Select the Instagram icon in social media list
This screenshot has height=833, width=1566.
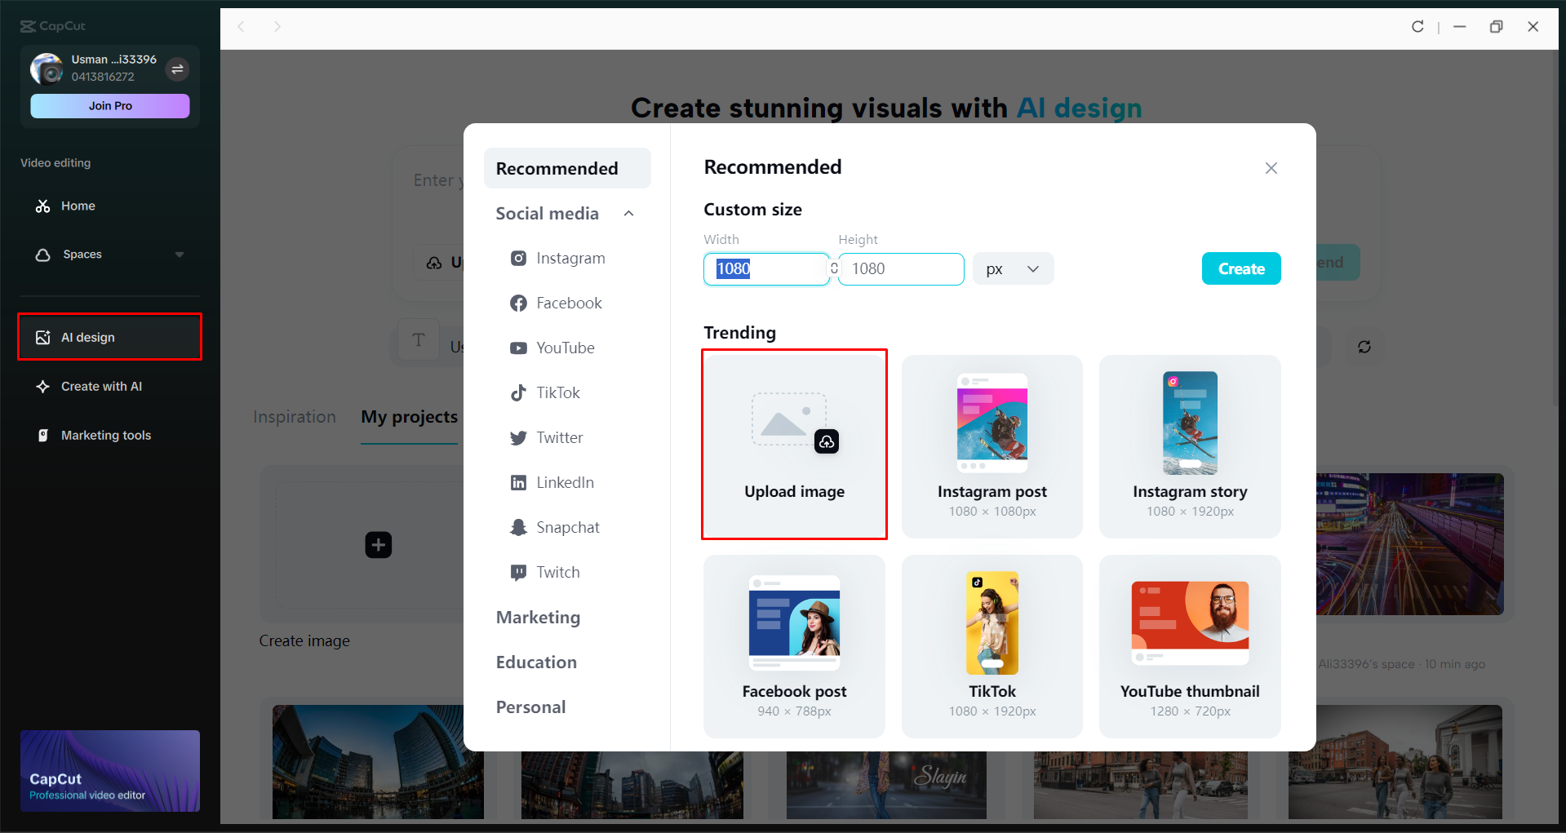coord(519,258)
